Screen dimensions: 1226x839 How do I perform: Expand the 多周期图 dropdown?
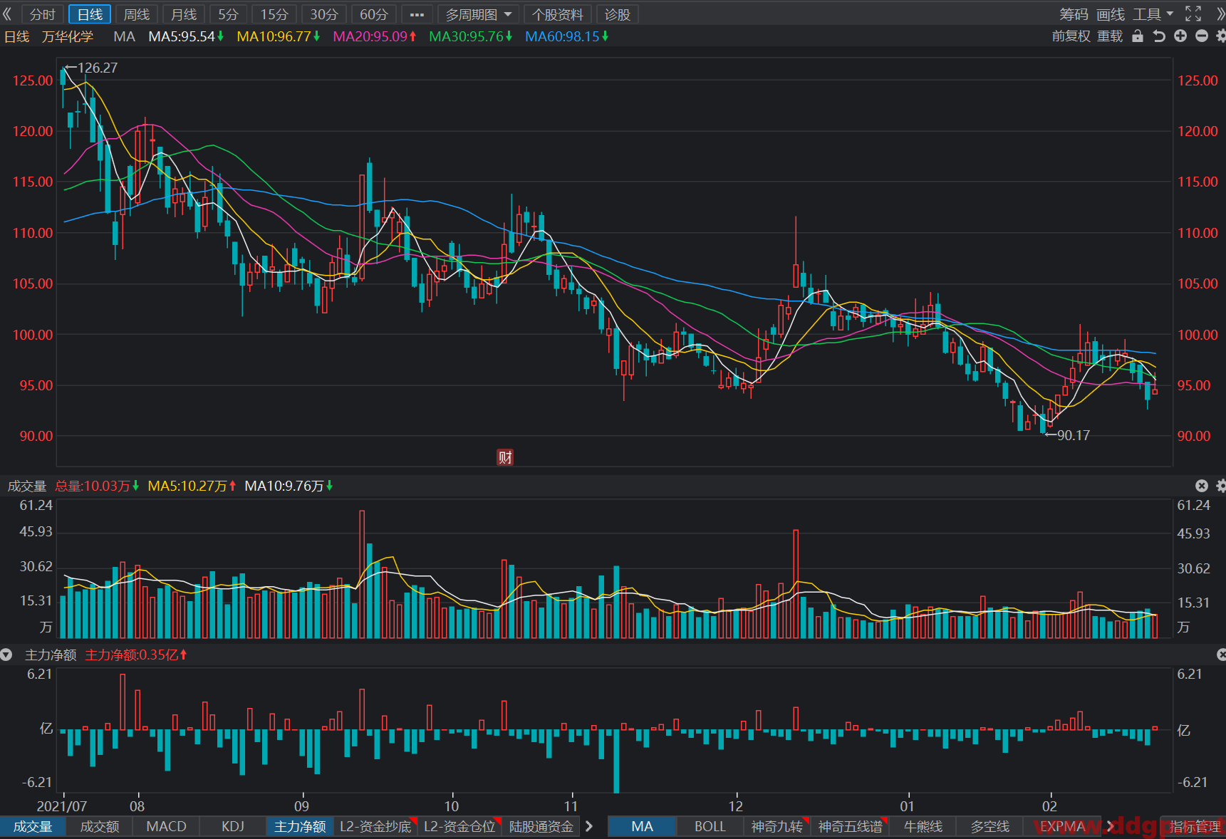click(479, 14)
